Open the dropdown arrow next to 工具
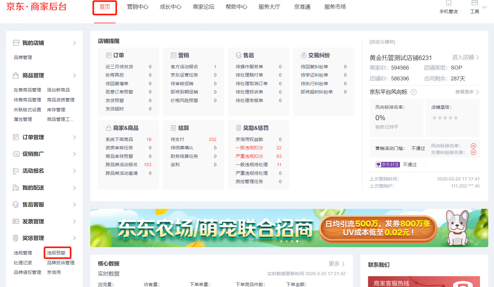The width and height of the screenshot is (494, 287). point(485,7)
